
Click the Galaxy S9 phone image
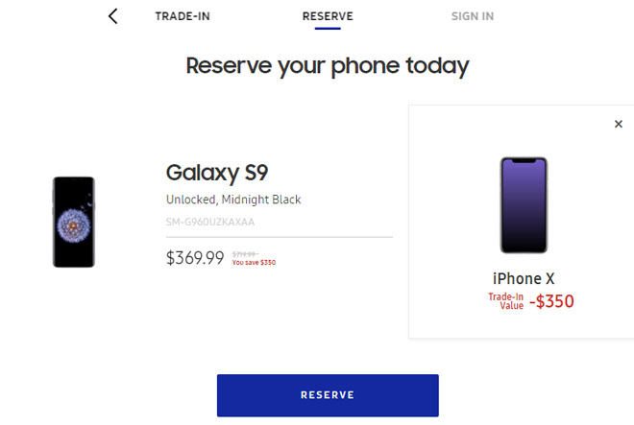click(73, 222)
